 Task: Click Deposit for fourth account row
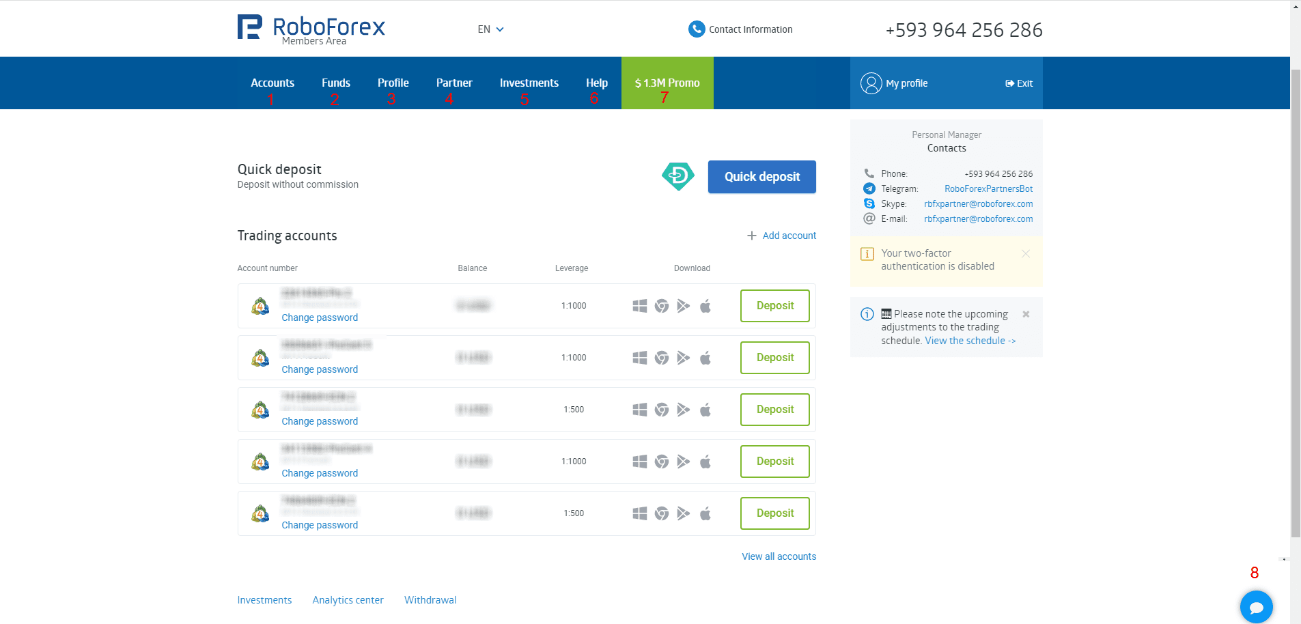(775, 462)
